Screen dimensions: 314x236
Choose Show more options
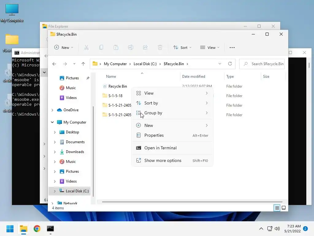172,160
